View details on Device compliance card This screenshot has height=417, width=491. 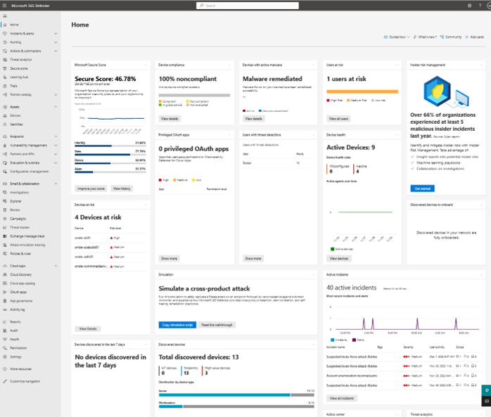[x=170, y=119]
